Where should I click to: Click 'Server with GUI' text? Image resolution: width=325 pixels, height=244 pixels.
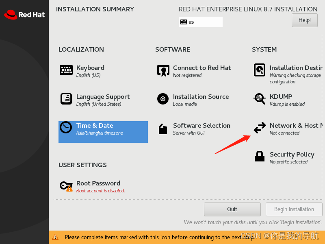(x=188, y=133)
